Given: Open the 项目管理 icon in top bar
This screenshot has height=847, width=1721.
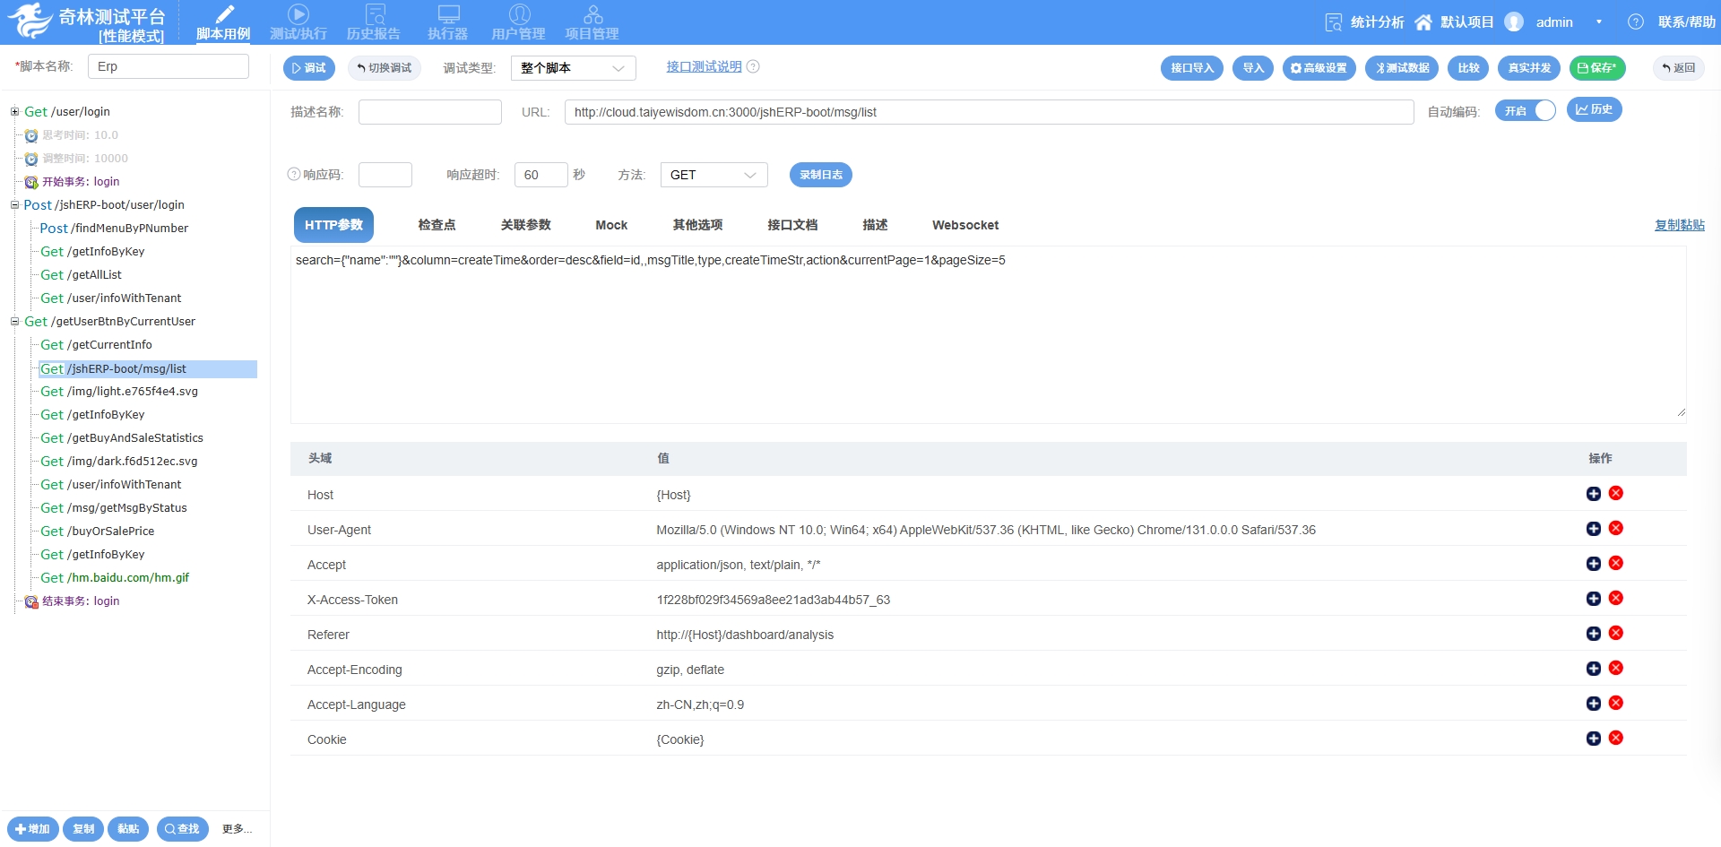Looking at the screenshot, I should [x=592, y=15].
